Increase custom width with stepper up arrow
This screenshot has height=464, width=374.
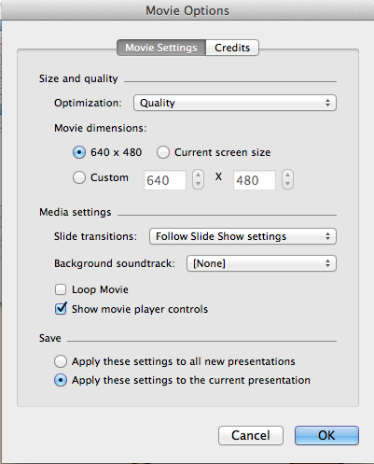click(199, 175)
